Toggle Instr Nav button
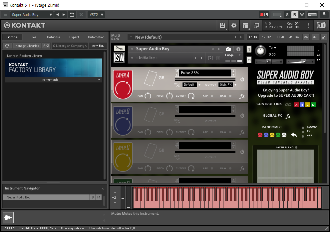Image resolution: width=330 pixels, height=232 pixels. (x=98, y=46)
